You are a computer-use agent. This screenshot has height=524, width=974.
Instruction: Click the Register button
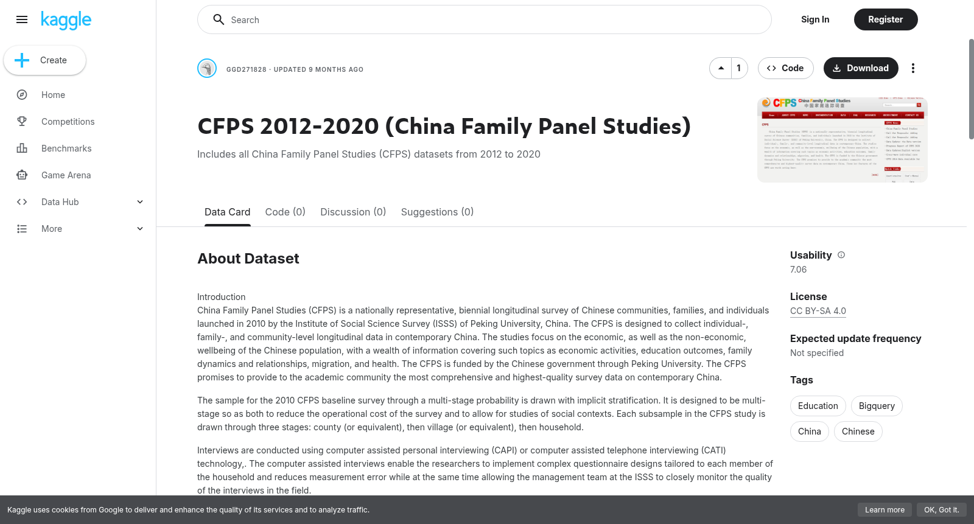click(886, 19)
